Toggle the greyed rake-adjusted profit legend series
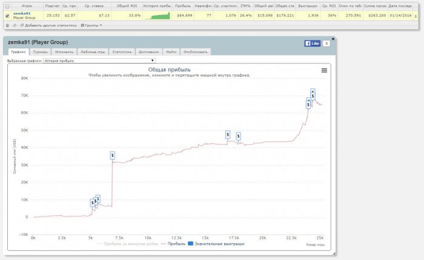 pos(127,244)
